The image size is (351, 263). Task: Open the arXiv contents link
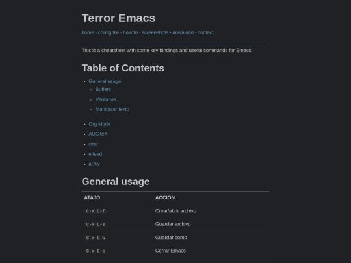pos(94,164)
